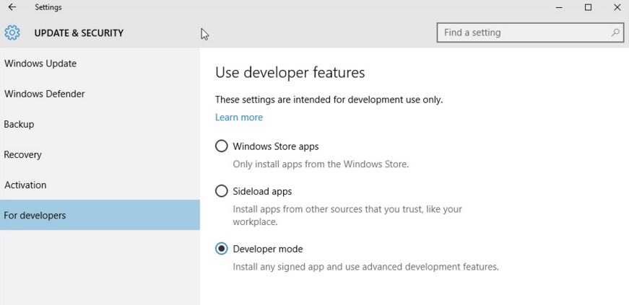Open the Activation settings page
The height and width of the screenshot is (305, 629).
point(25,185)
